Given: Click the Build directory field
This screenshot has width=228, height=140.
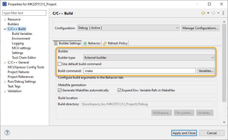Looking at the screenshot, I should point(148,104).
